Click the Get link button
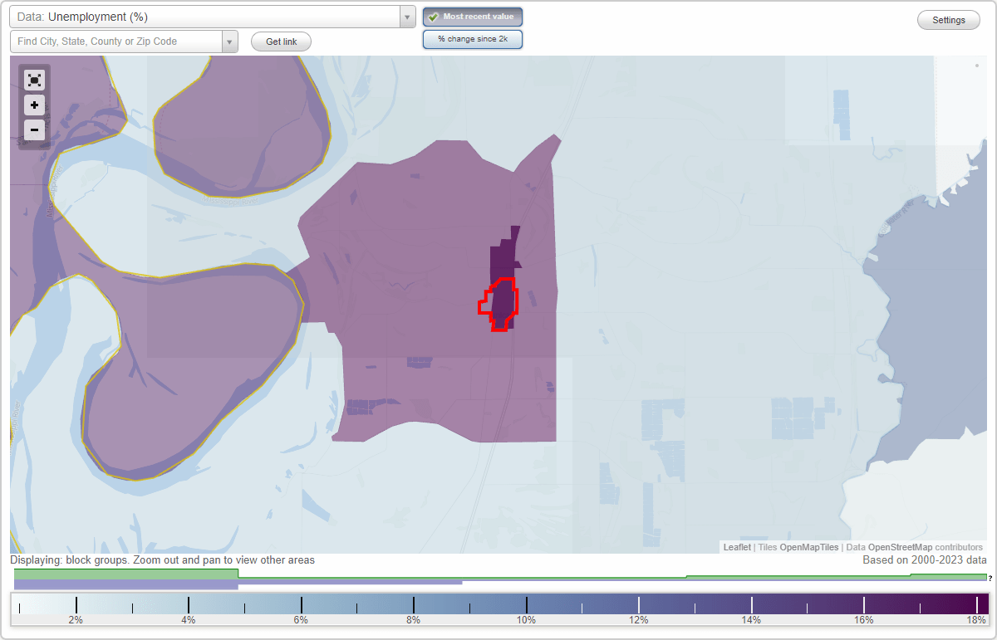This screenshot has width=997, height=640. tap(280, 41)
